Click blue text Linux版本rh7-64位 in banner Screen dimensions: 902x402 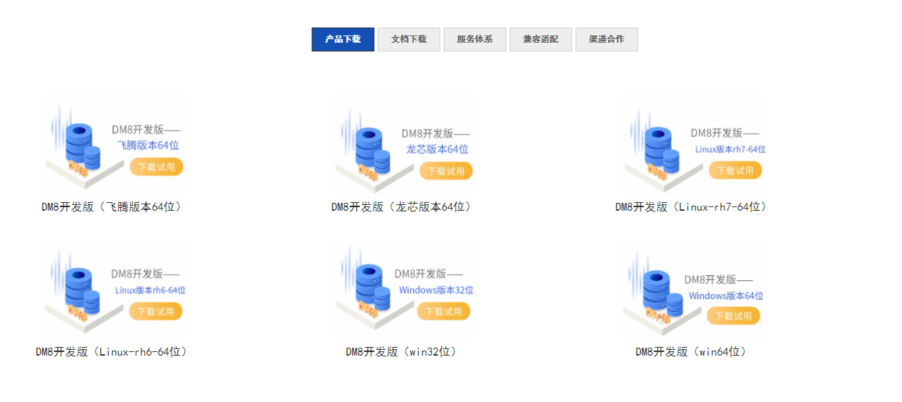[x=730, y=149]
